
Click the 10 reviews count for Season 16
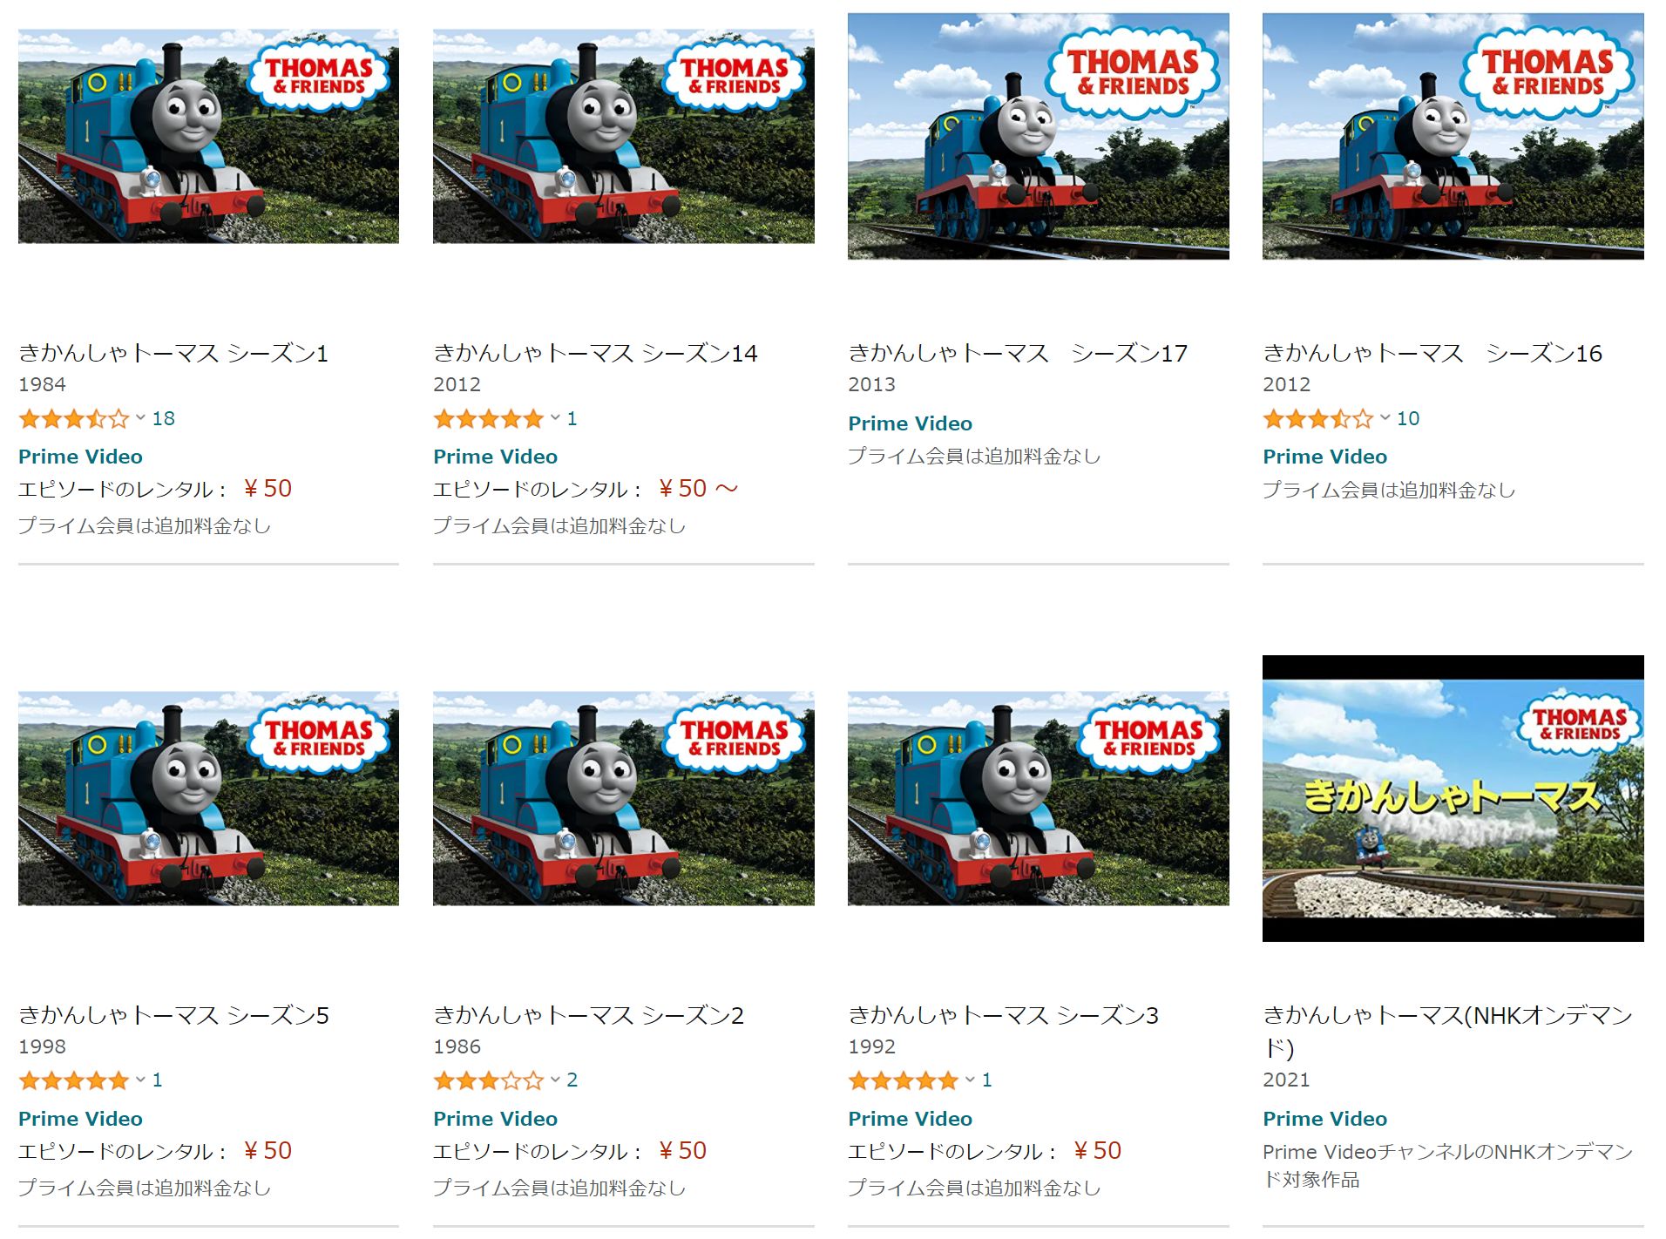click(x=1408, y=419)
